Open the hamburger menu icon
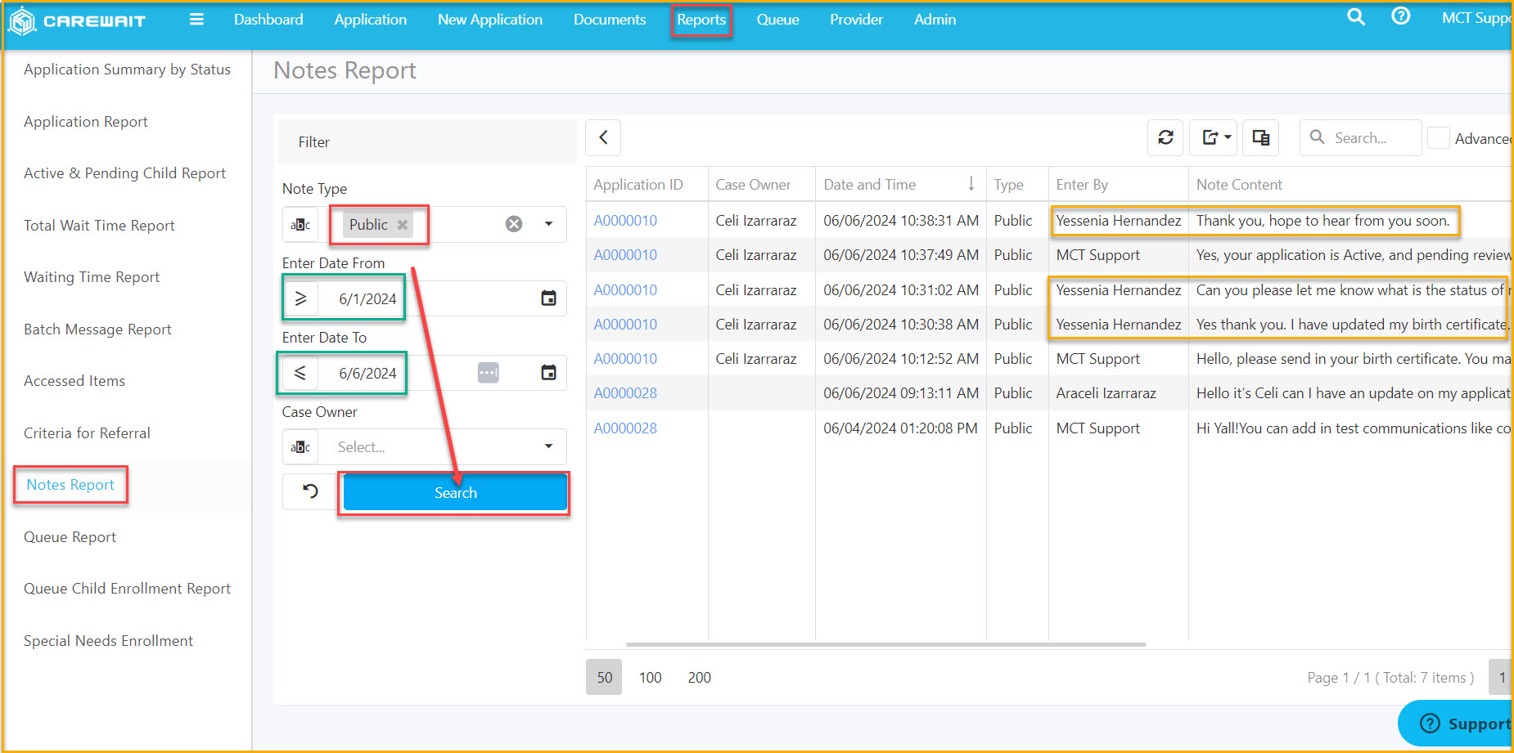1514x753 pixels. click(x=196, y=20)
